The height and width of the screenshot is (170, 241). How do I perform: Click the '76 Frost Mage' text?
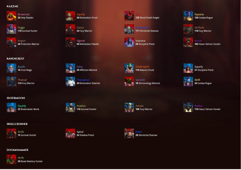[x=25, y=70]
